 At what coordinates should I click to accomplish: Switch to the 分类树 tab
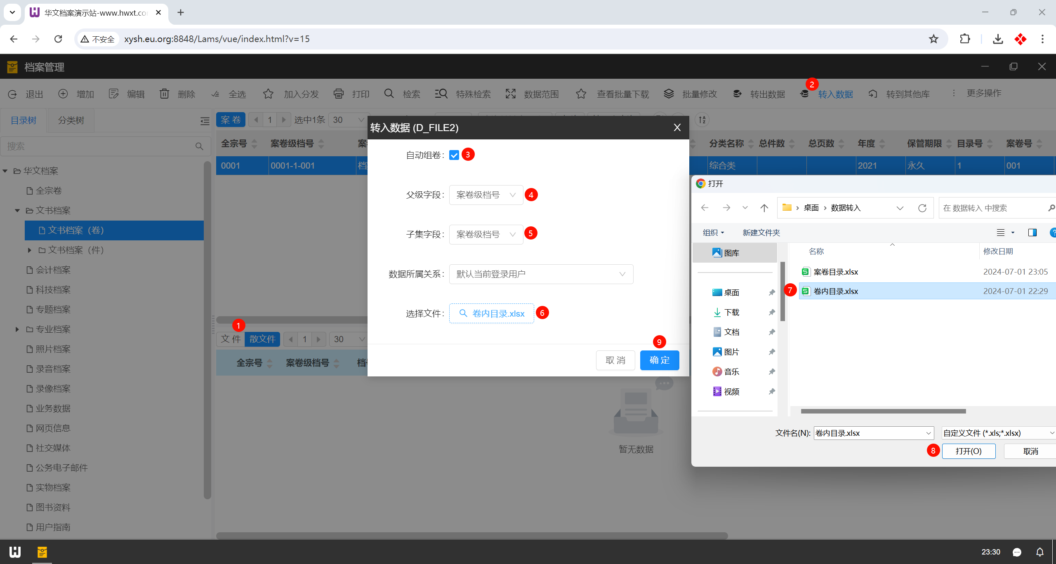(71, 120)
